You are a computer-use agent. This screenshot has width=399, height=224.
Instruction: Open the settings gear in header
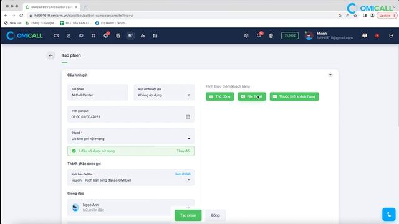tap(246, 36)
